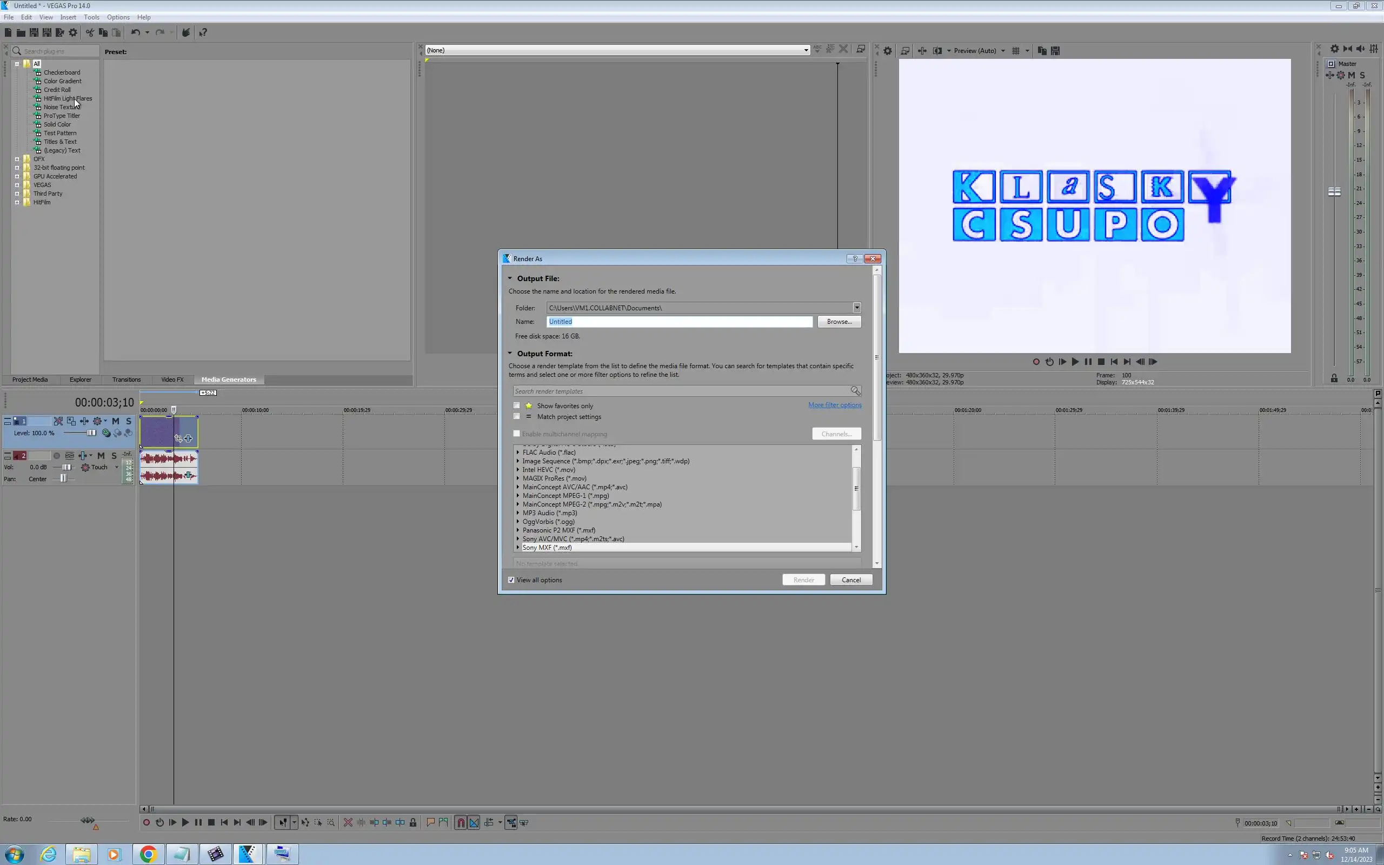Click the What's This help cursor icon

click(203, 32)
